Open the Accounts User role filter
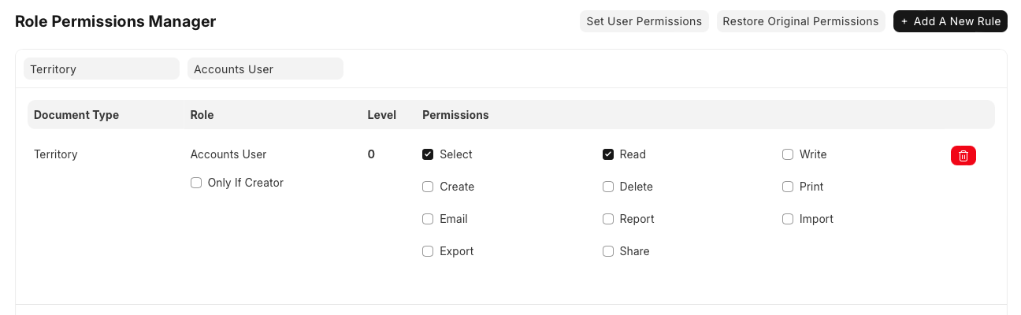Viewport: 1021px width, 315px height. click(x=265, y=69)
